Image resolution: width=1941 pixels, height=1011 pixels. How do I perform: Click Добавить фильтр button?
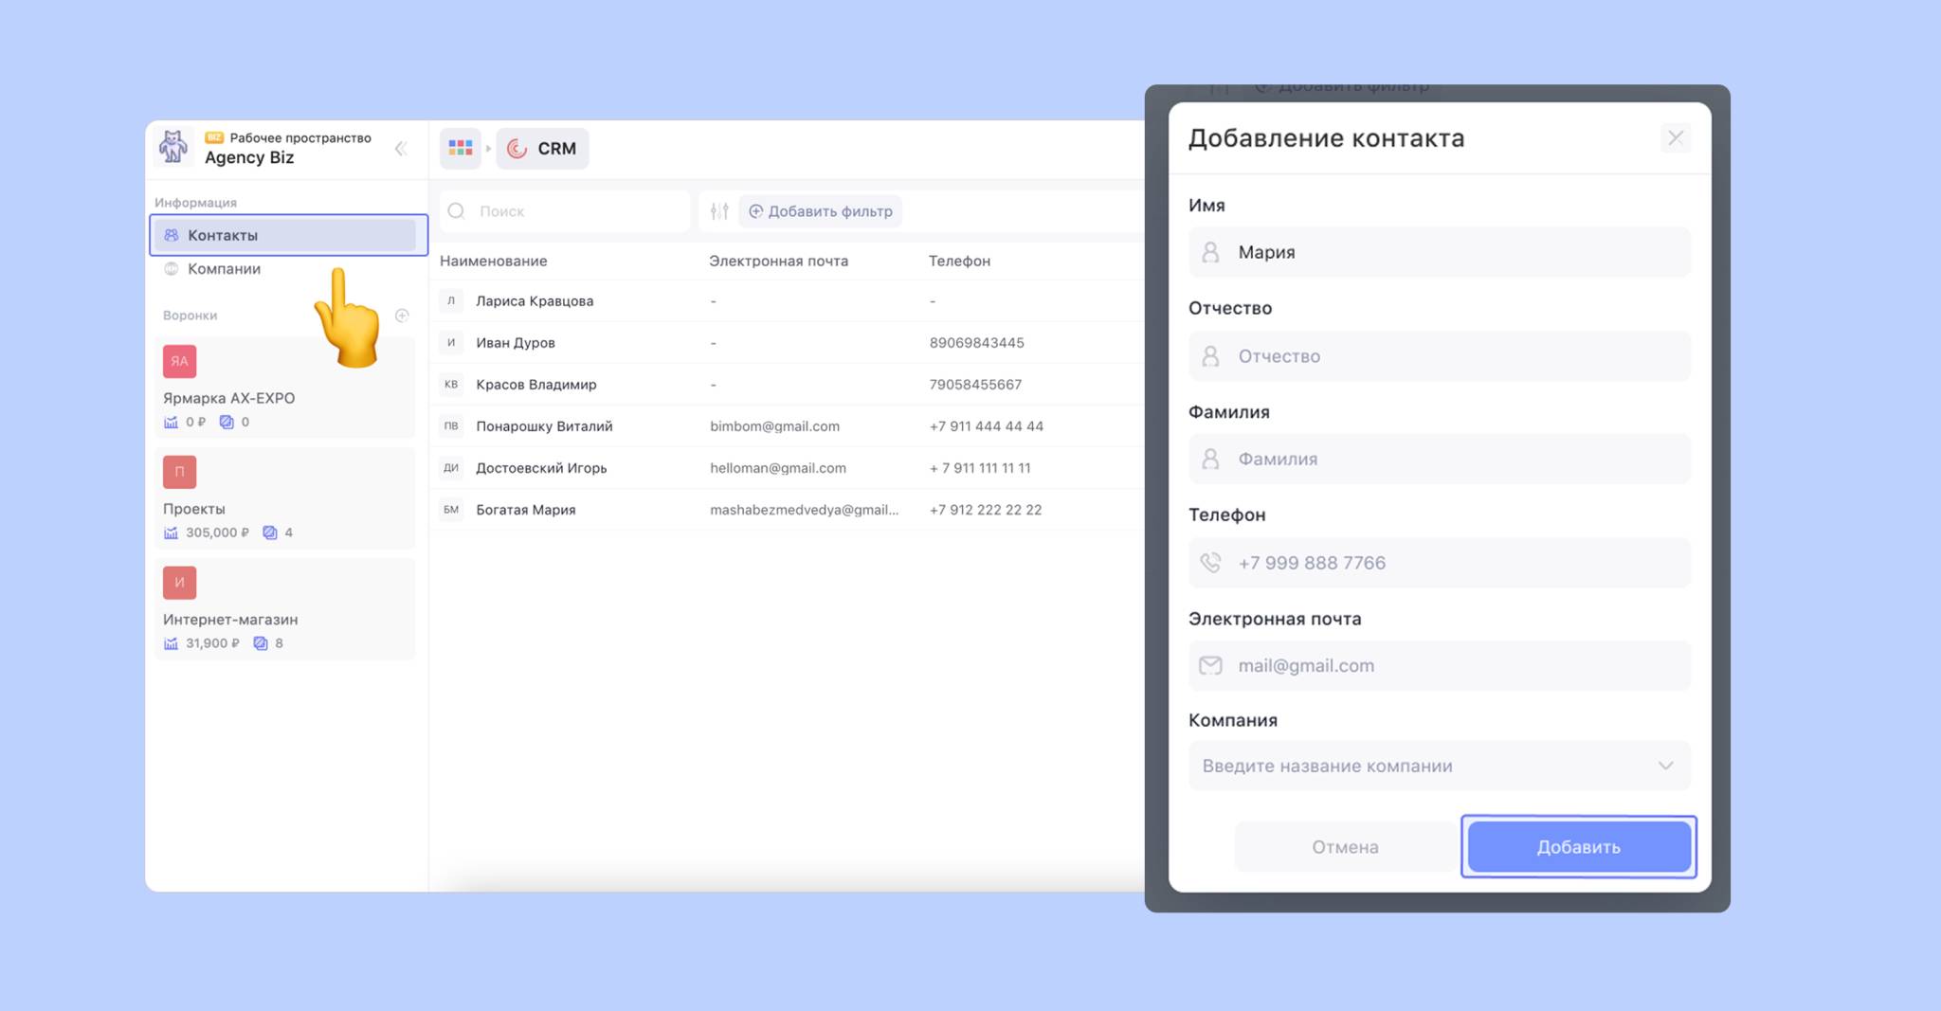[821, 211]
